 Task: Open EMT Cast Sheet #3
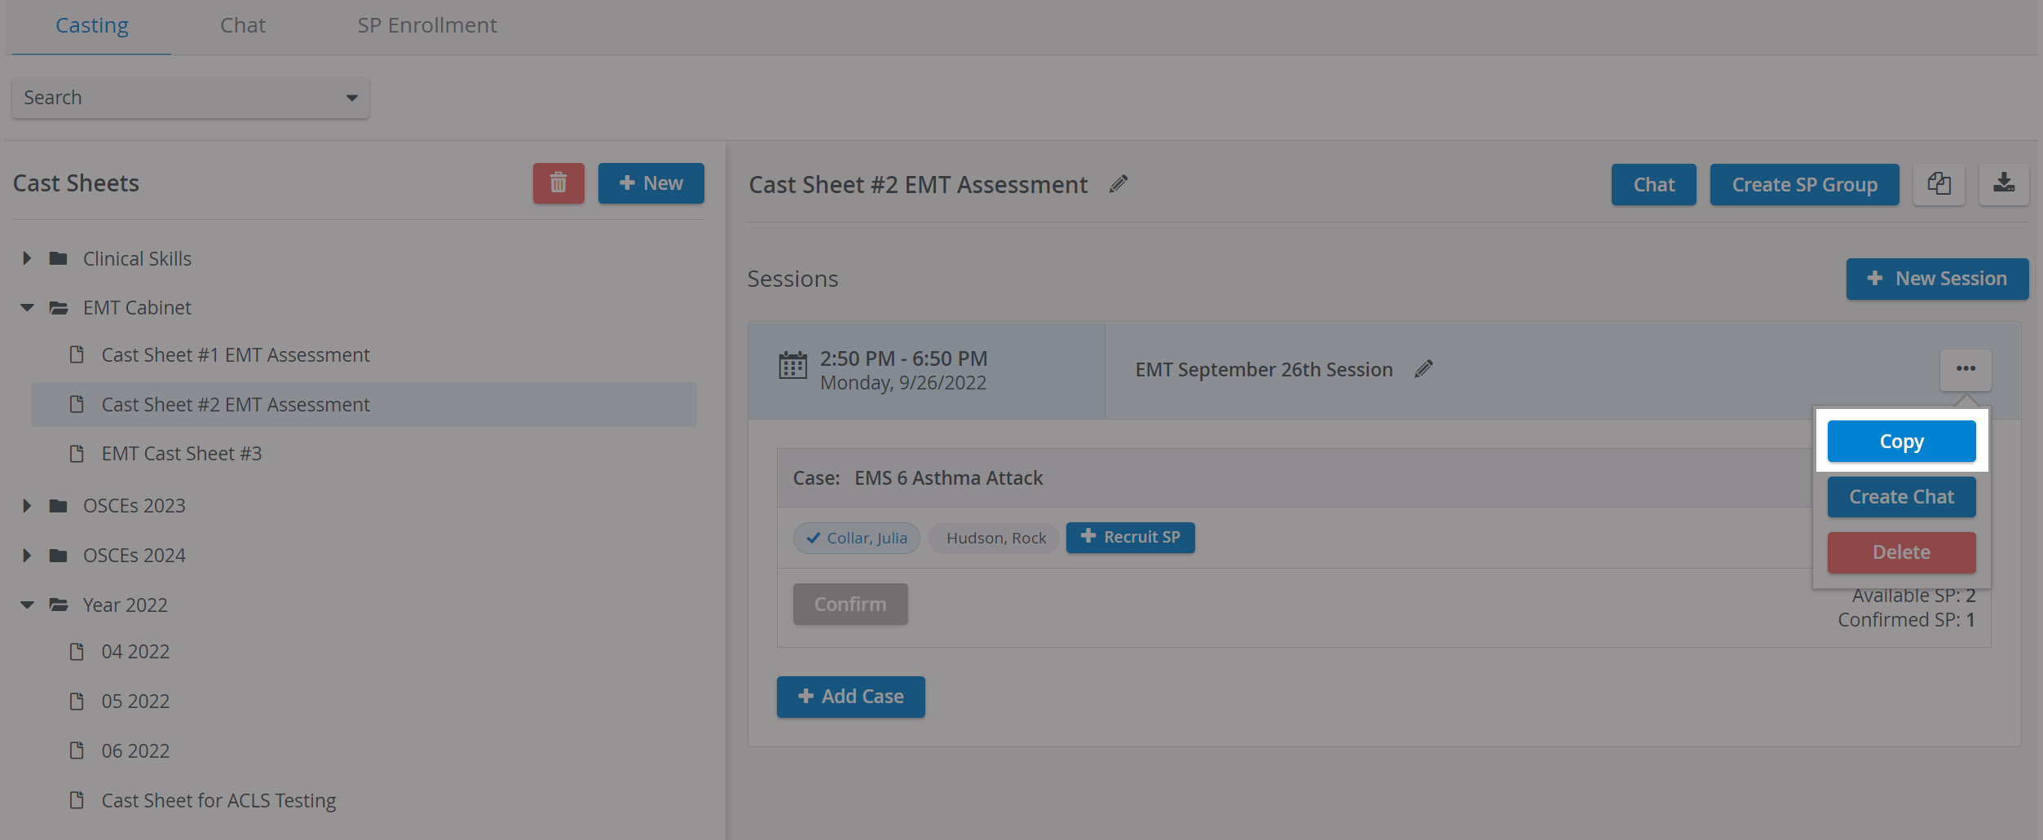[181, 454]
